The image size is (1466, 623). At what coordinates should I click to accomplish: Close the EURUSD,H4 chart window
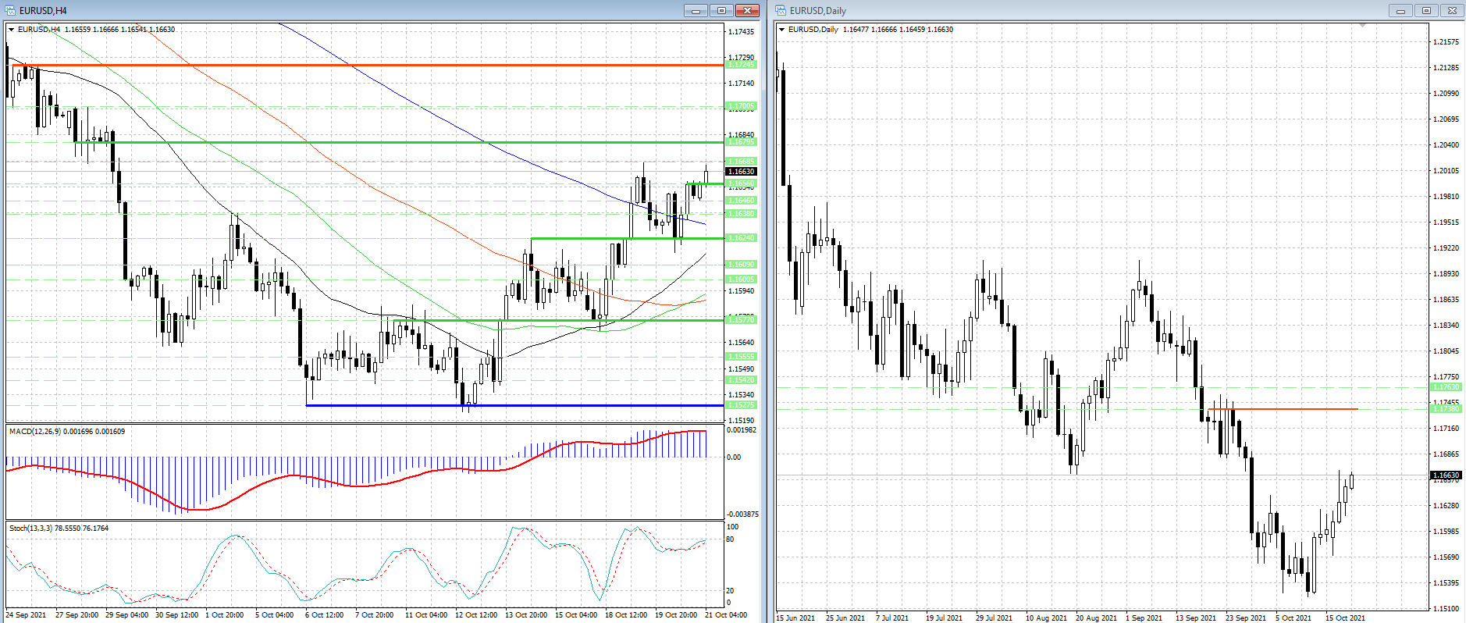[x=747, y=10]
